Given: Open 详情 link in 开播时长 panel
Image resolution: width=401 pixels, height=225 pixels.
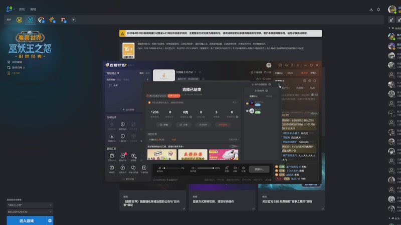Looking at the screenshot, I should pos(314,73).
